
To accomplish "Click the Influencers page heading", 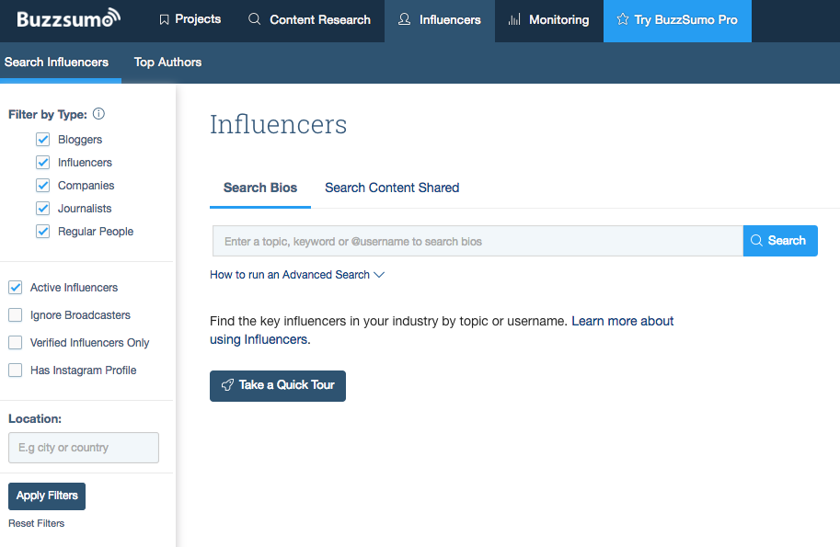I will point(279,124).
